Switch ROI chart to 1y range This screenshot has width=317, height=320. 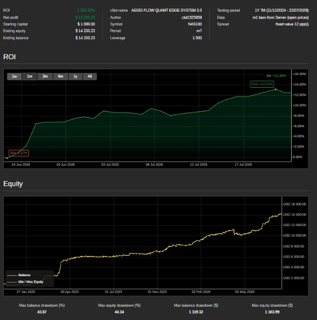(x=76, y=77)
